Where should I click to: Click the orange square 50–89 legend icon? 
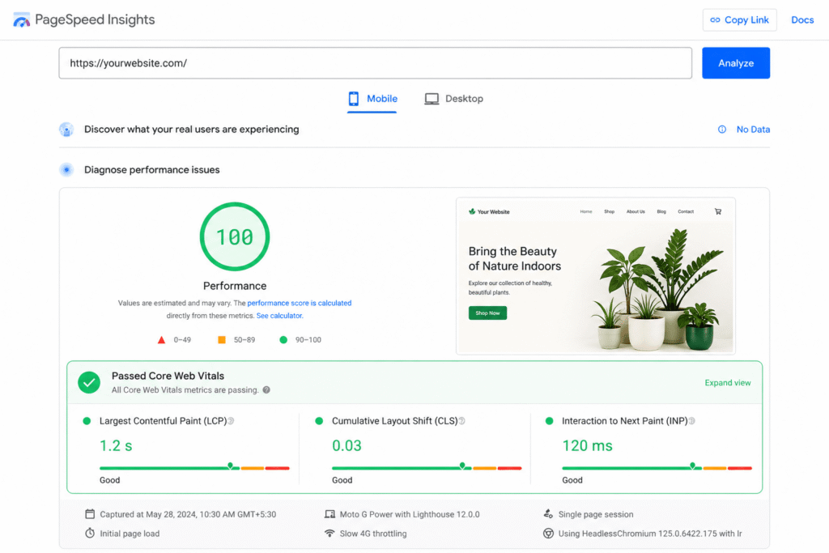(x=222, y=340)
